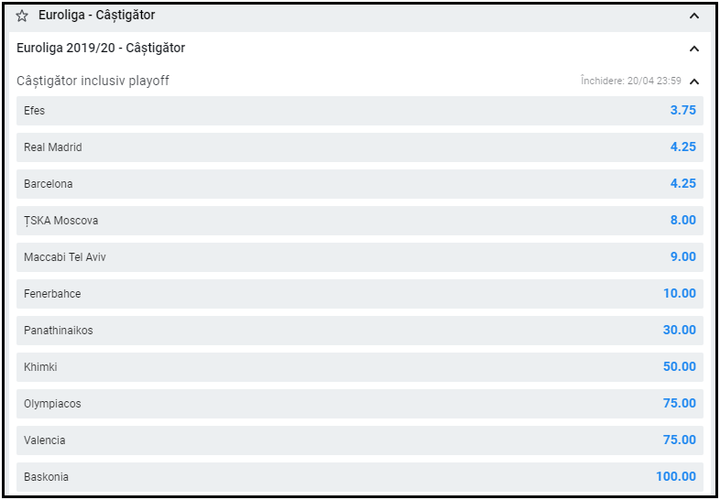720x500 pixels.
Task: Click the Efes team name
Action: (x=35, y=111)
